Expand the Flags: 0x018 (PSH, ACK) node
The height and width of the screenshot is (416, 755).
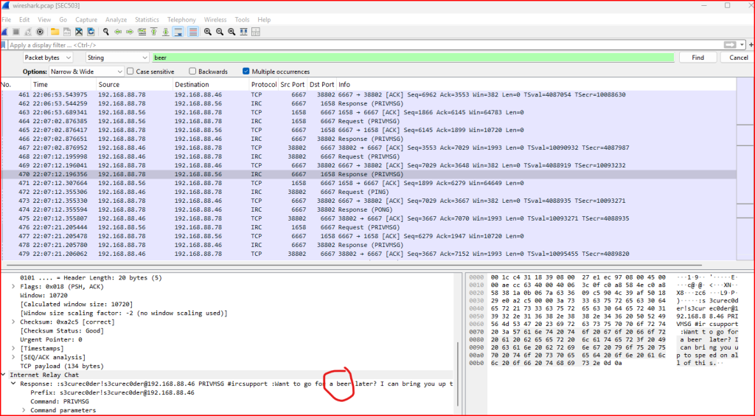[x=13, y=286]
